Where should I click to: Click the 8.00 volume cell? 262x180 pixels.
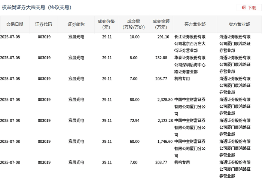tap(134, 58)
